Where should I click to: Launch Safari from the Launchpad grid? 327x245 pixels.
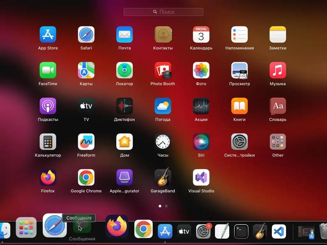[x=86, y=34]
